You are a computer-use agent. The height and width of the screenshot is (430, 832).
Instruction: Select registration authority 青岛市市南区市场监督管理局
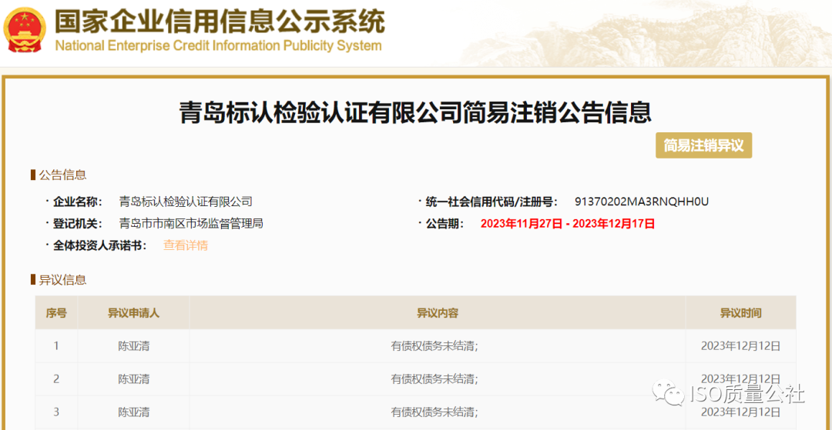(x=192, y=224)
